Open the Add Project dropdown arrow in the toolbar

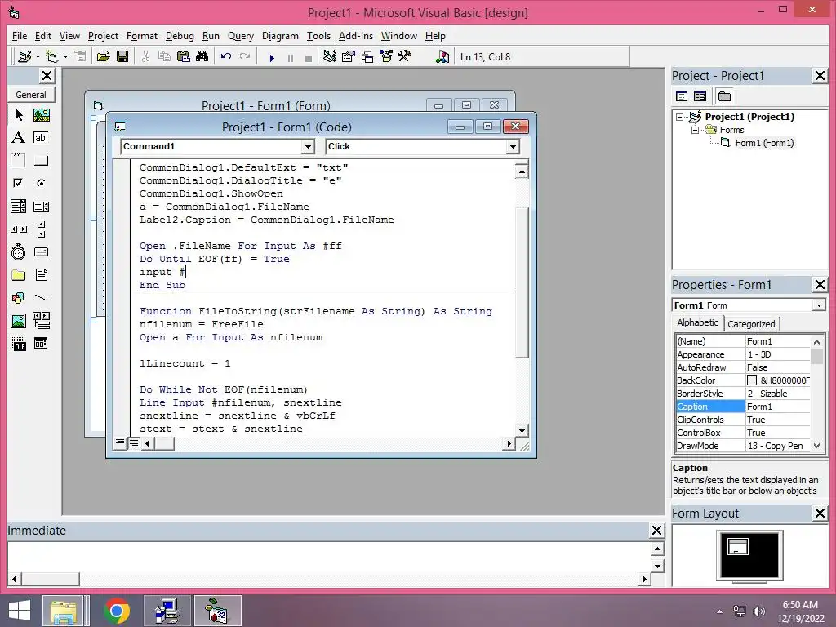[38, 56]
